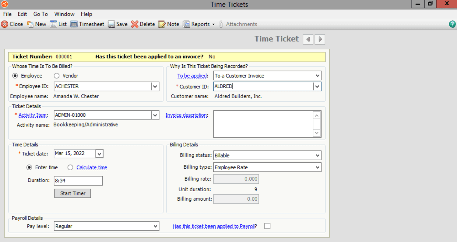Image resolution: width=457 pixels, height=242 pixels.
Task: Open the Edit menu
Action: pos(22,14)
